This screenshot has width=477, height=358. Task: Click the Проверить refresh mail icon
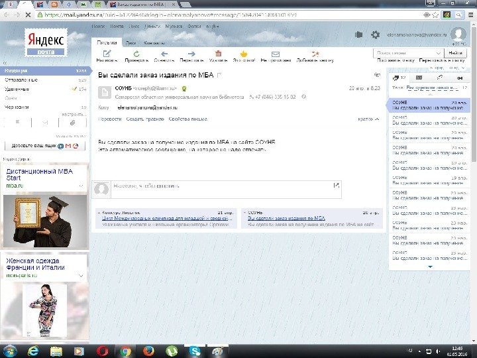[x=136, y=54]
